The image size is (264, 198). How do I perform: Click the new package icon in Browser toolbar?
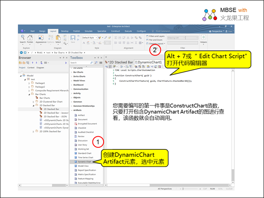tap(20, 63)
